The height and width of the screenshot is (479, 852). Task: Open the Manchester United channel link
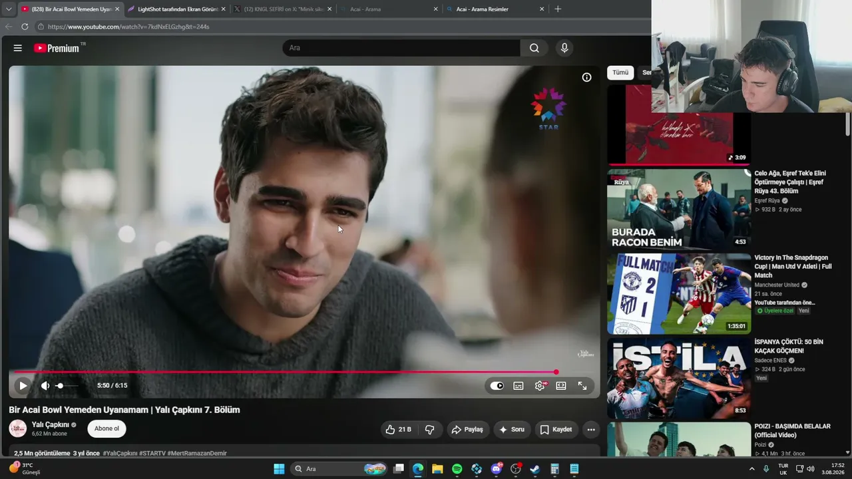pos(777,285)
